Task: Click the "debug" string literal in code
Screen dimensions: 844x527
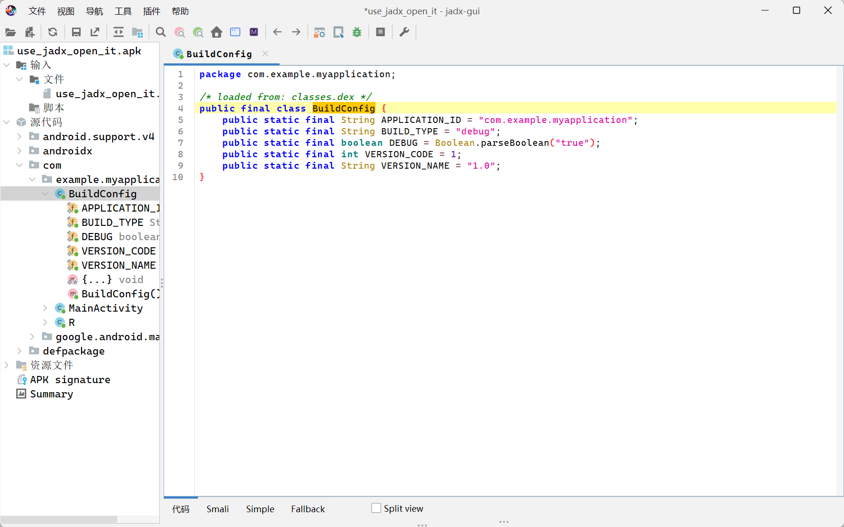Action: click(475, 131)
